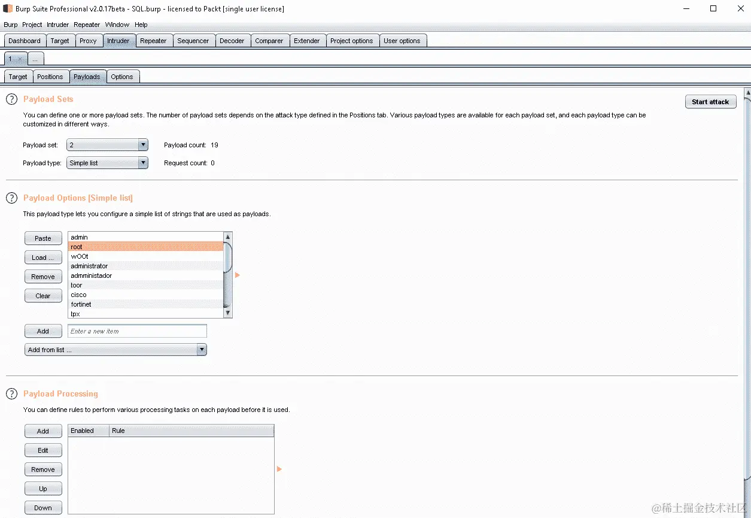The height and width of the screenshot is (518, 751).
Task: Select 'fortinet' in payload list
Action: 145,304
